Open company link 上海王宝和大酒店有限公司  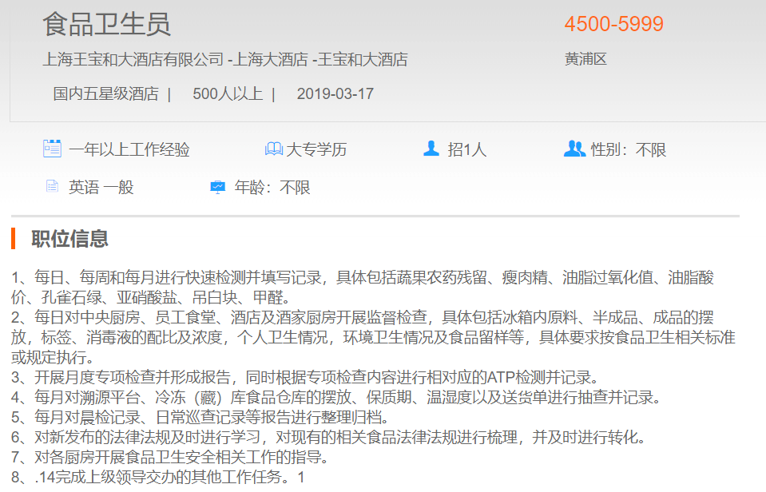[x=133, y=59]
